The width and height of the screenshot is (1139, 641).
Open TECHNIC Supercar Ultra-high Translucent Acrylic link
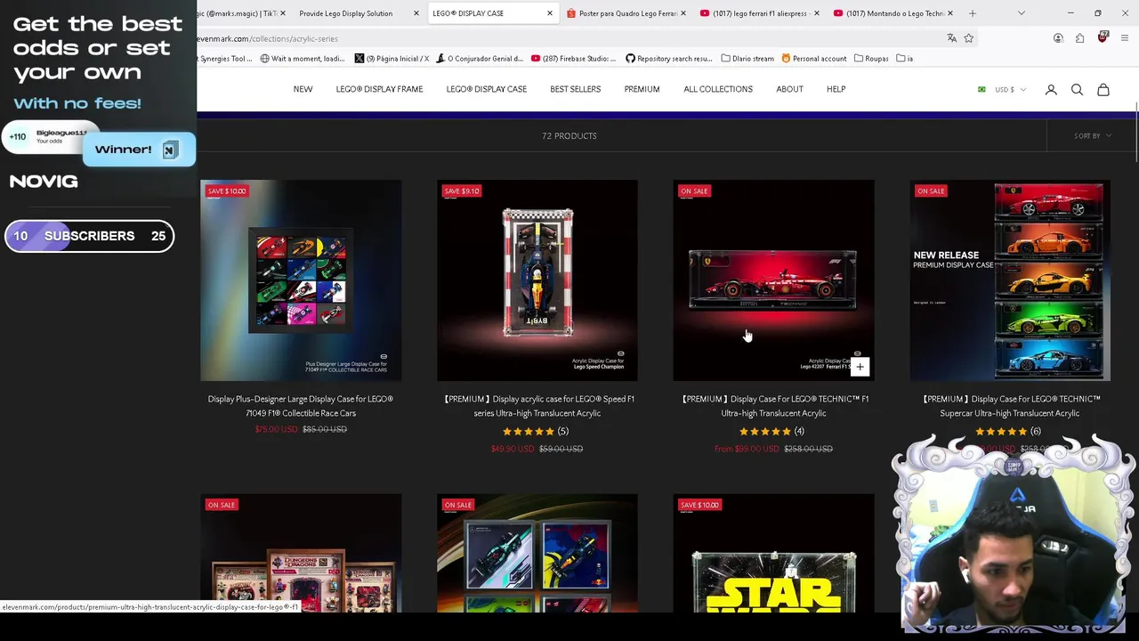[1010, 406]
